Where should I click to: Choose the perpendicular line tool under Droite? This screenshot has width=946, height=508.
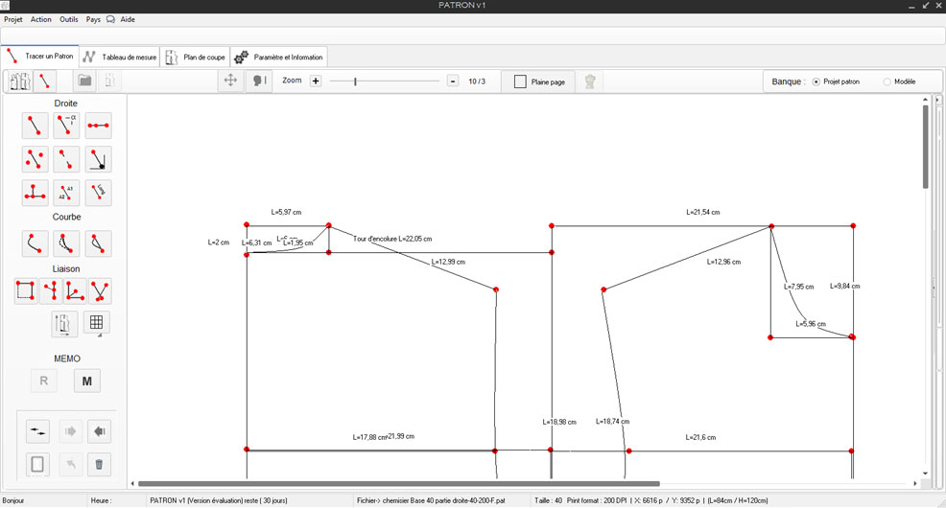(35, 193)
